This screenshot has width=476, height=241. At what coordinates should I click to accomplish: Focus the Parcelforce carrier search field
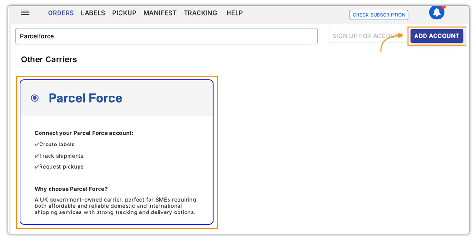click(167, 36)
